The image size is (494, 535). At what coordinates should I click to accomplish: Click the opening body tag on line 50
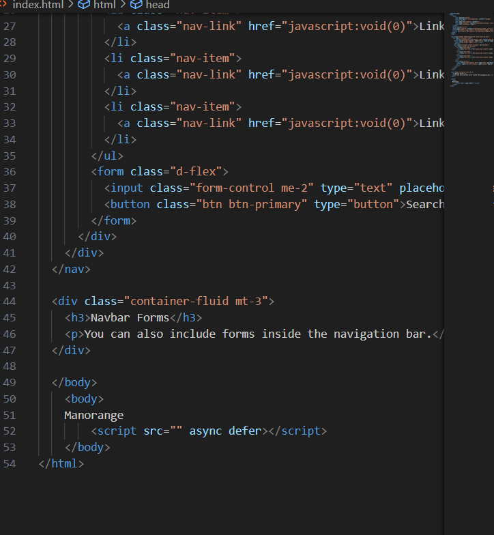(x=84, y=399)
